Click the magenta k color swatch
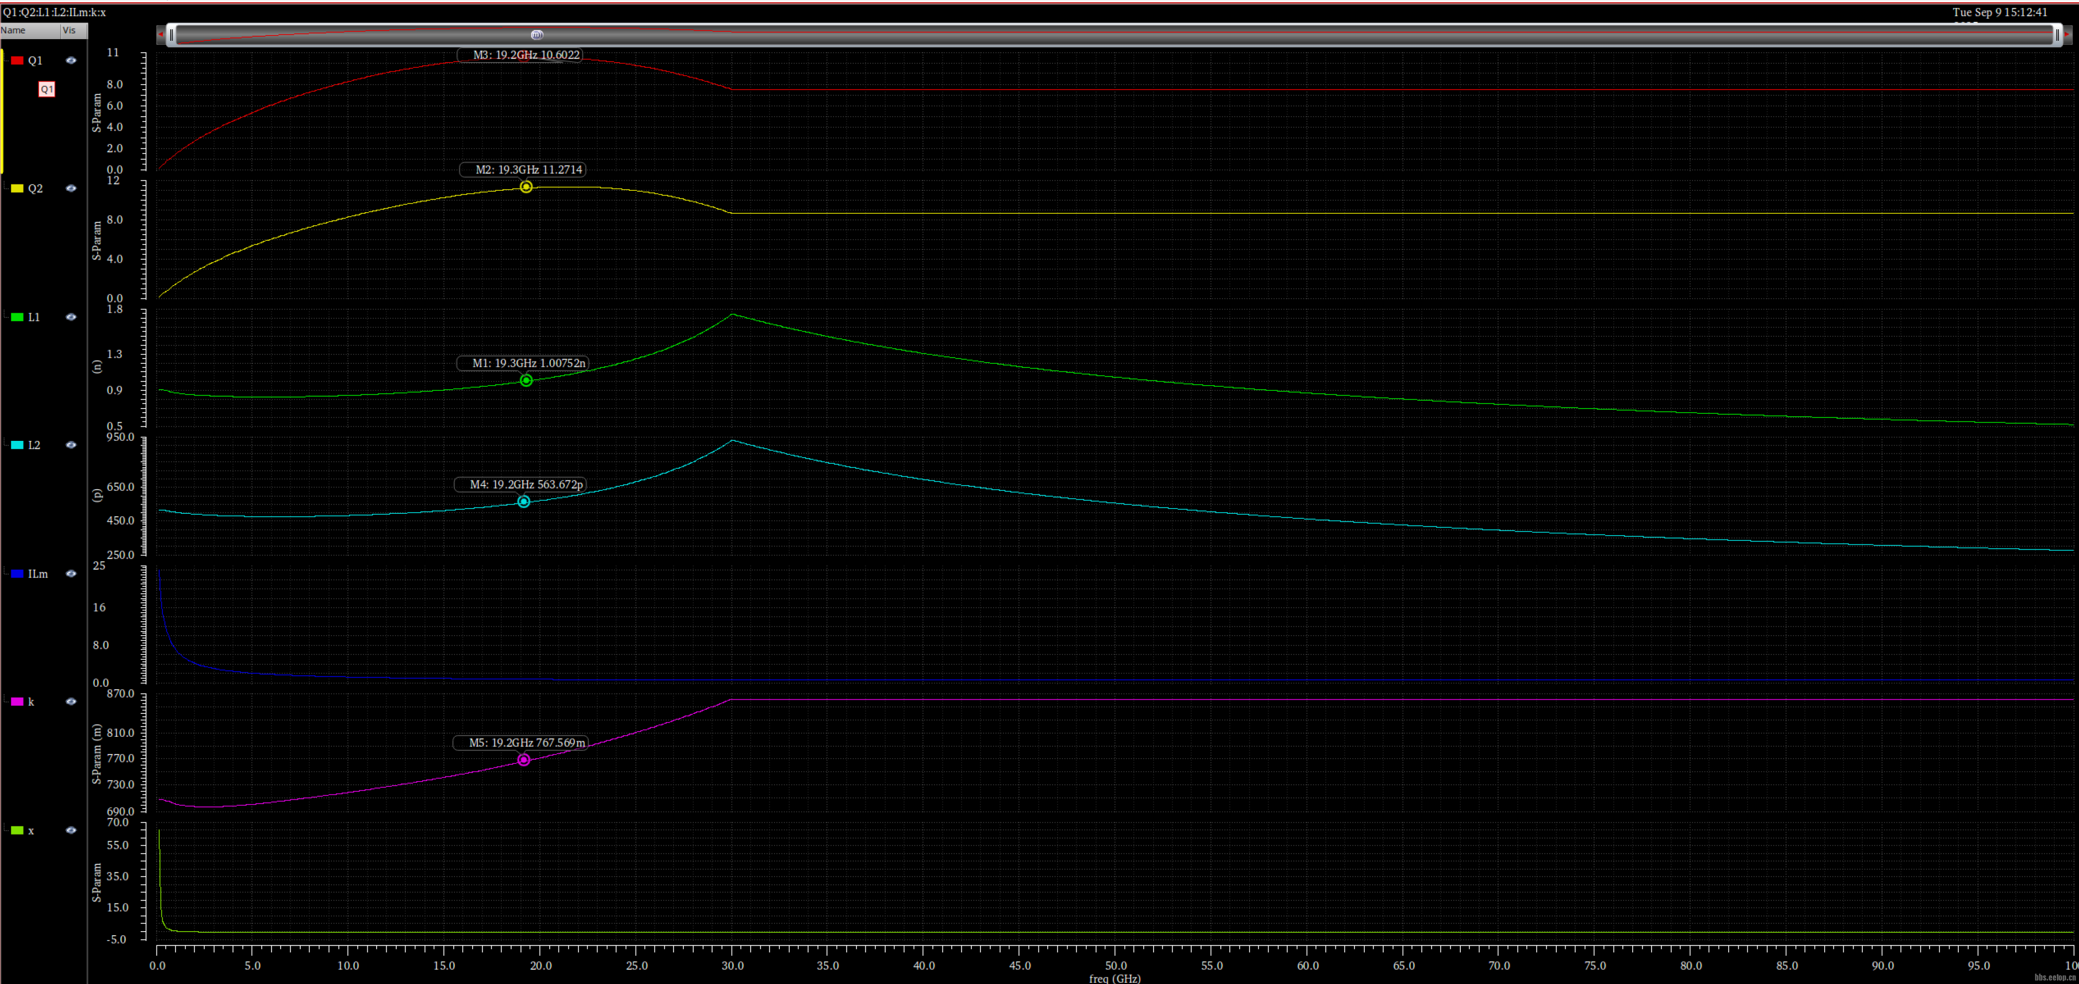The height and width of the screenshot is (984, 2079). (17, 702)
